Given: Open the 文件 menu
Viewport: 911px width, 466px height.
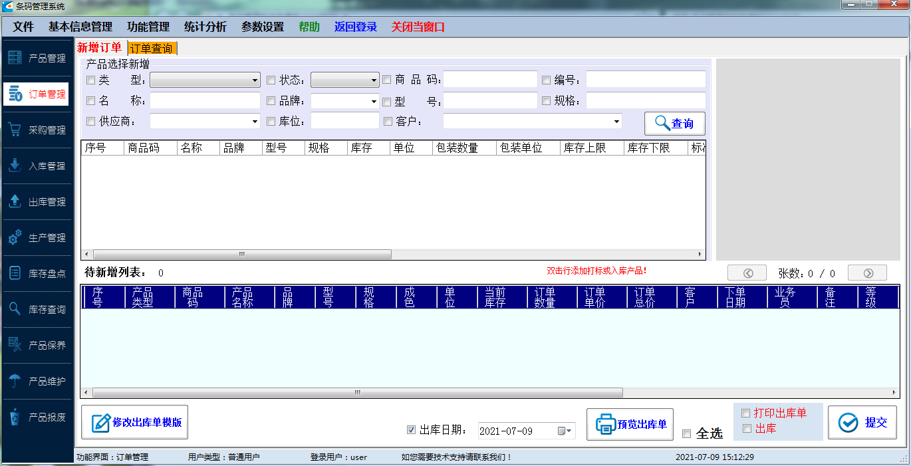Looking at the screenshot, I should [x=23, y=27].
